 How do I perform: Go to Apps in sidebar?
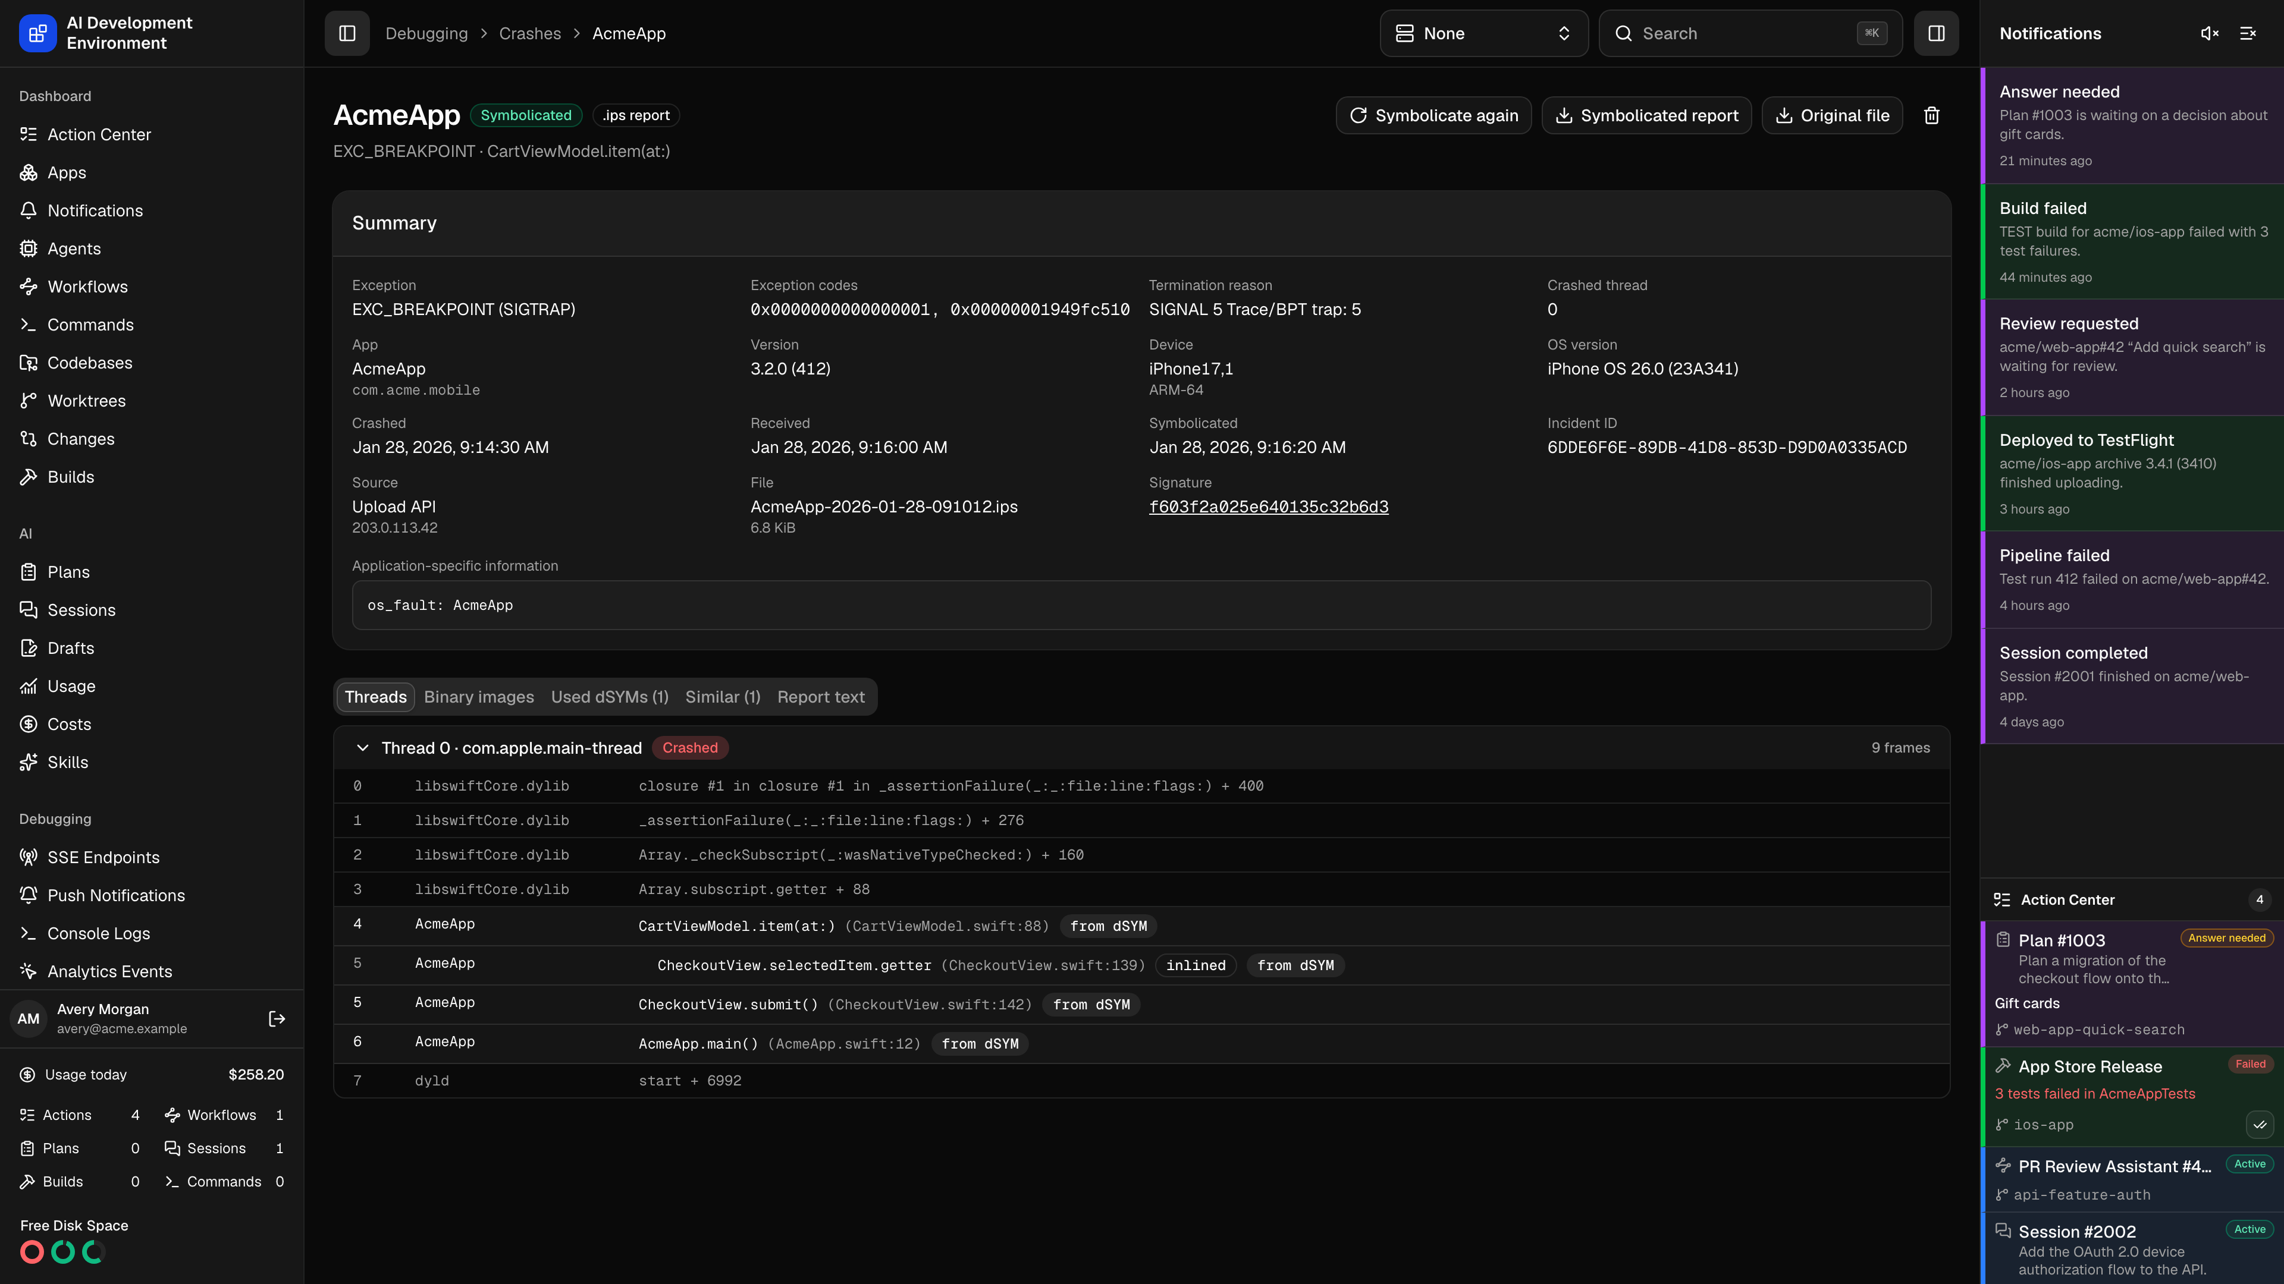152,173
